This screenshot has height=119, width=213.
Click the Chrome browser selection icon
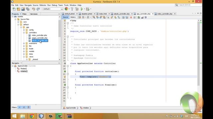(66, 9)
